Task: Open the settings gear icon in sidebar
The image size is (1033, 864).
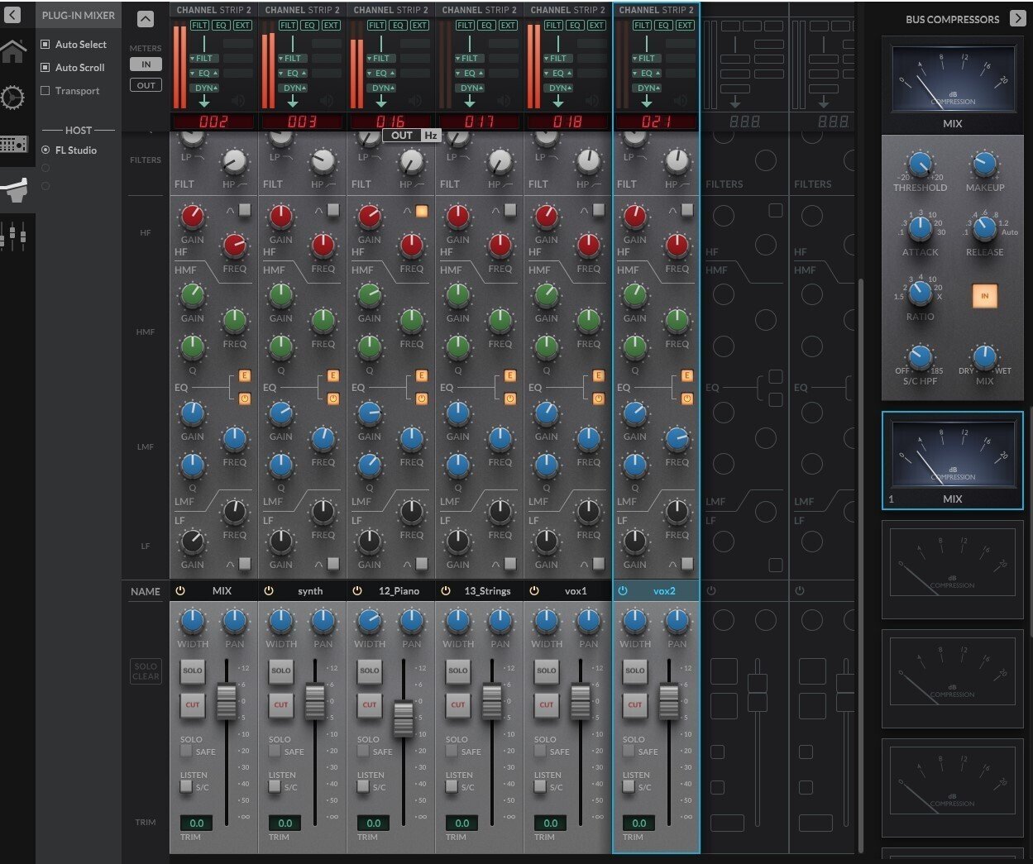Action: tap(12, 98)
